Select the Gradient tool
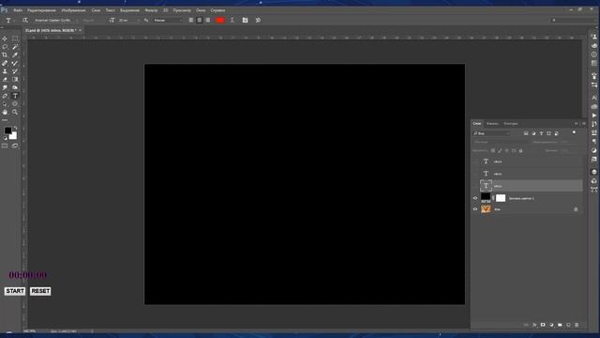 (15, 79)
